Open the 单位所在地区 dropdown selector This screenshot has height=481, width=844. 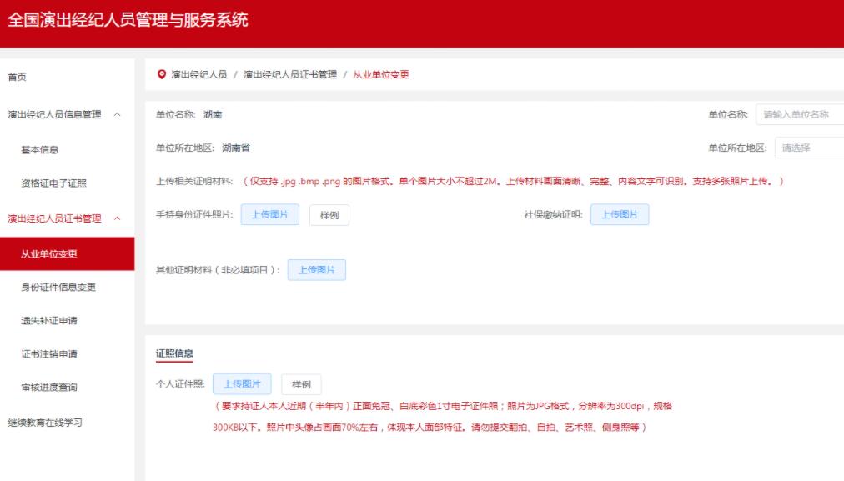point(808,148)
